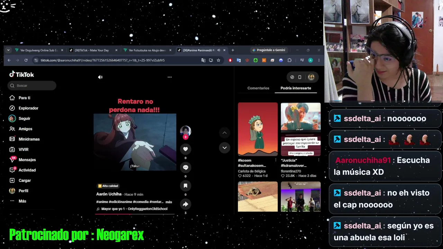Bookmark this page with the star

pyautogui.click(x=218, y=60)
